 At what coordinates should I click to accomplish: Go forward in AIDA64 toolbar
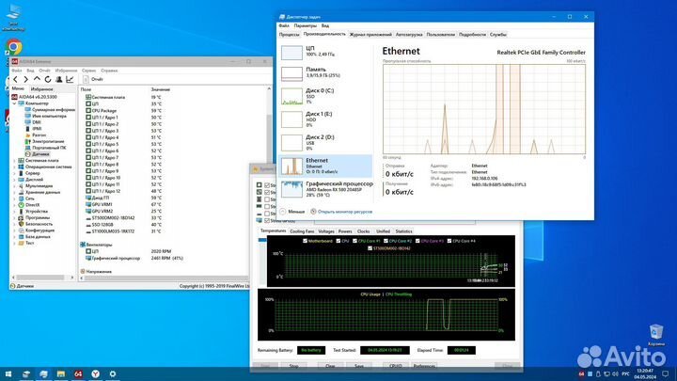[x=26, y=79]
